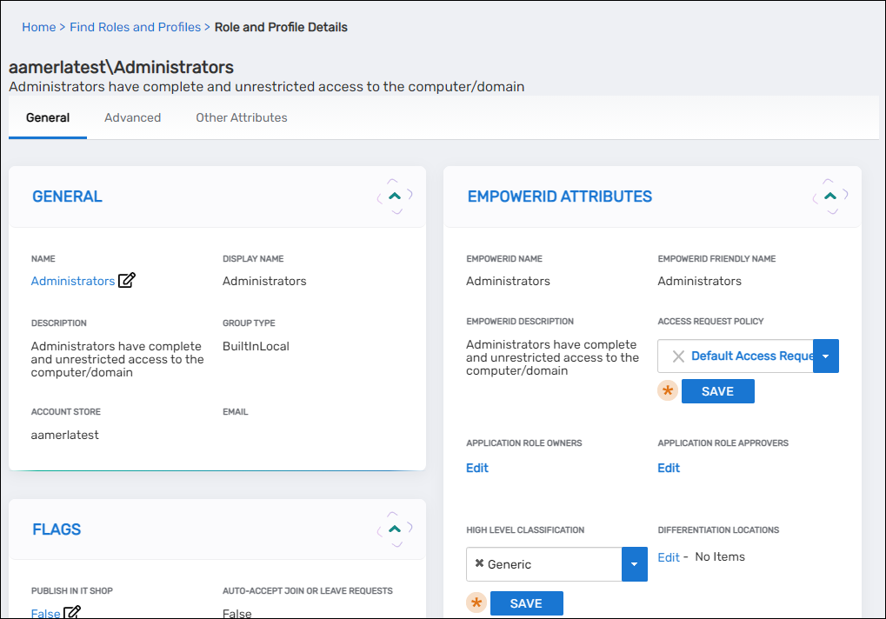Viewport: 886px width, 619px height.
Task: Open the High Level Classification dropdown arrow
Action: (x=634, y=564)
